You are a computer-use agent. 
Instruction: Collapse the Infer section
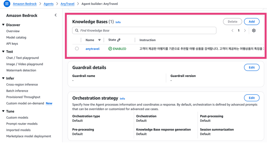pyautogui.click(x=3, y=78)
